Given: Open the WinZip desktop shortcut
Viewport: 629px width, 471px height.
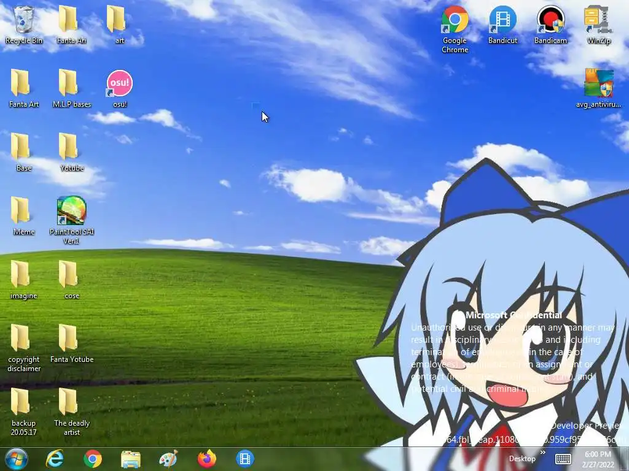Looking at the screenshot, I should (598, 24).
